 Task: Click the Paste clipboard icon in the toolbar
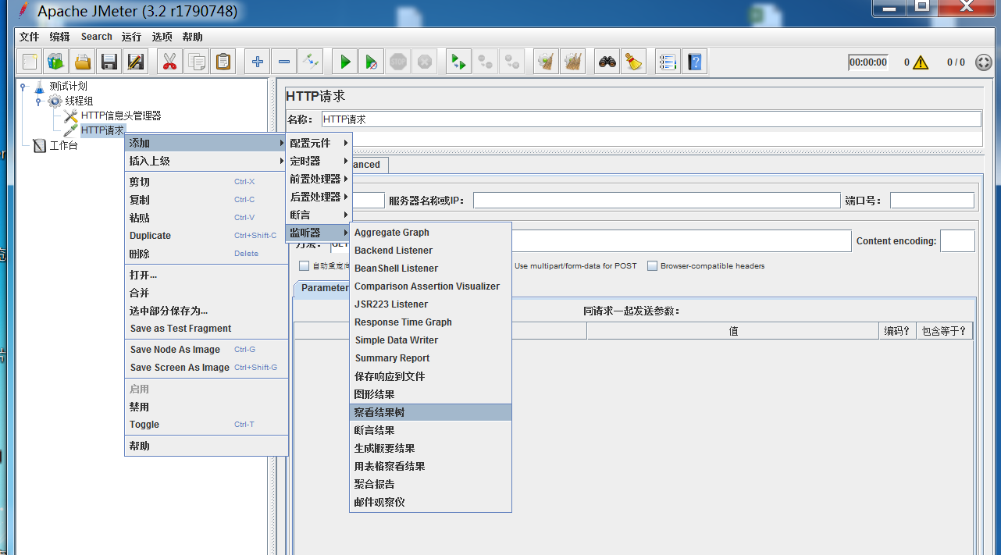click(x=223, y=62)
